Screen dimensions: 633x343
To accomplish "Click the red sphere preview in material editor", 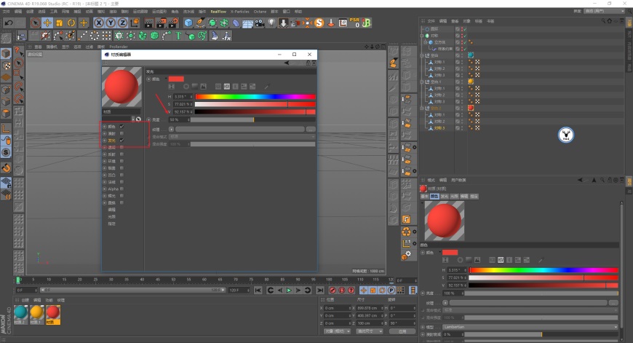I will click(122, 87).
